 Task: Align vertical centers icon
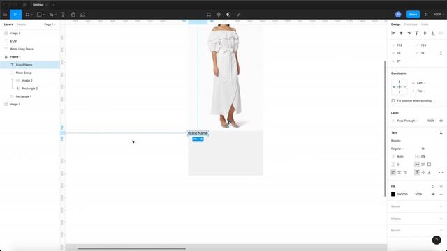pyautogui.click(x=425, y=33)
